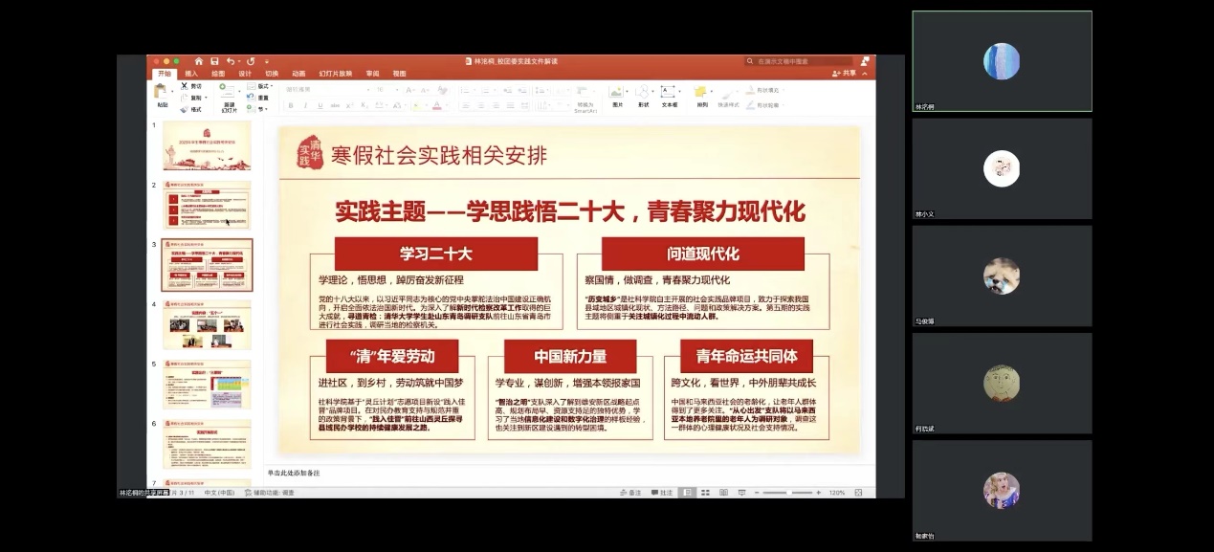Toggle the 批注 comments pane
Image resolution: width=1214 pixels, height=552 pixels.
(x=661, y=493)
